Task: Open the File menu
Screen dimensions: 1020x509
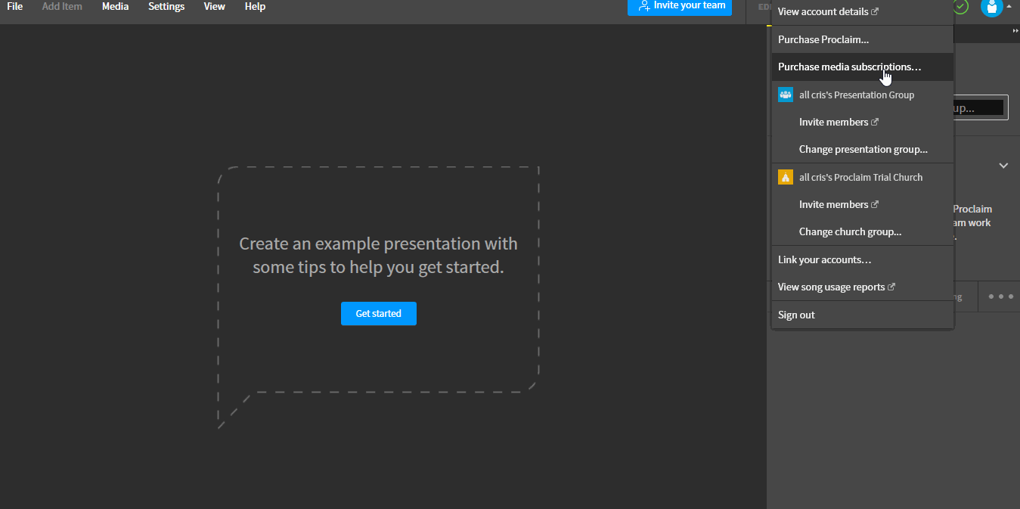Action: coord(14,6)
